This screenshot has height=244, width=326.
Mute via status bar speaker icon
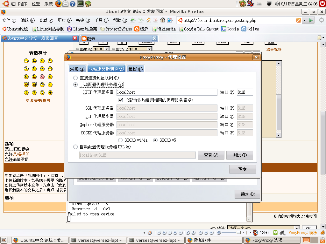(219, 233)
